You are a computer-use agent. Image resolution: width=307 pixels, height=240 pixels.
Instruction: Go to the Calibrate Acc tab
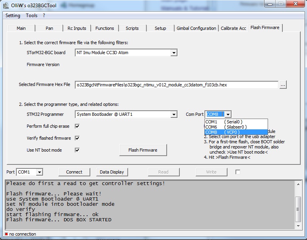click(233, 28)
